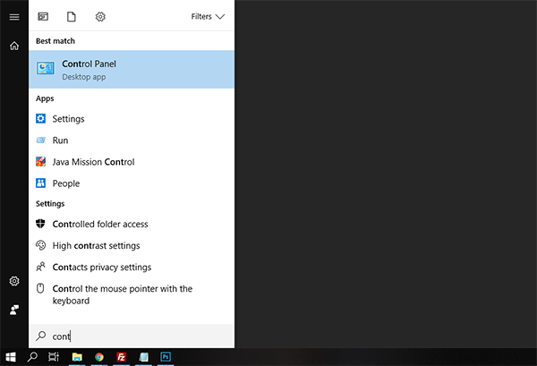Open Controlled folder access setting
The height and width of the screenshot is (366, 537).
pos(132,224)
